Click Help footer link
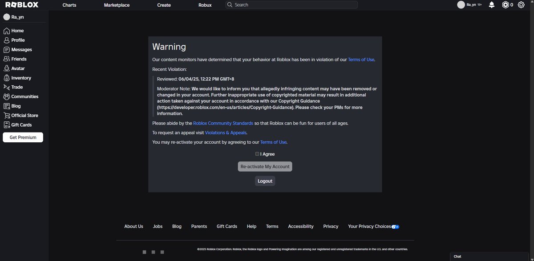The width and height of the screenshot is (534, 261). pos(251,226)
